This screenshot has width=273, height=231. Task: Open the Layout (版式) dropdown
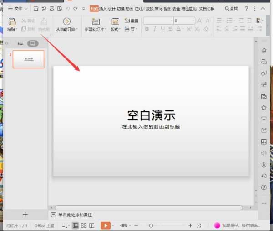click(116, 29)
